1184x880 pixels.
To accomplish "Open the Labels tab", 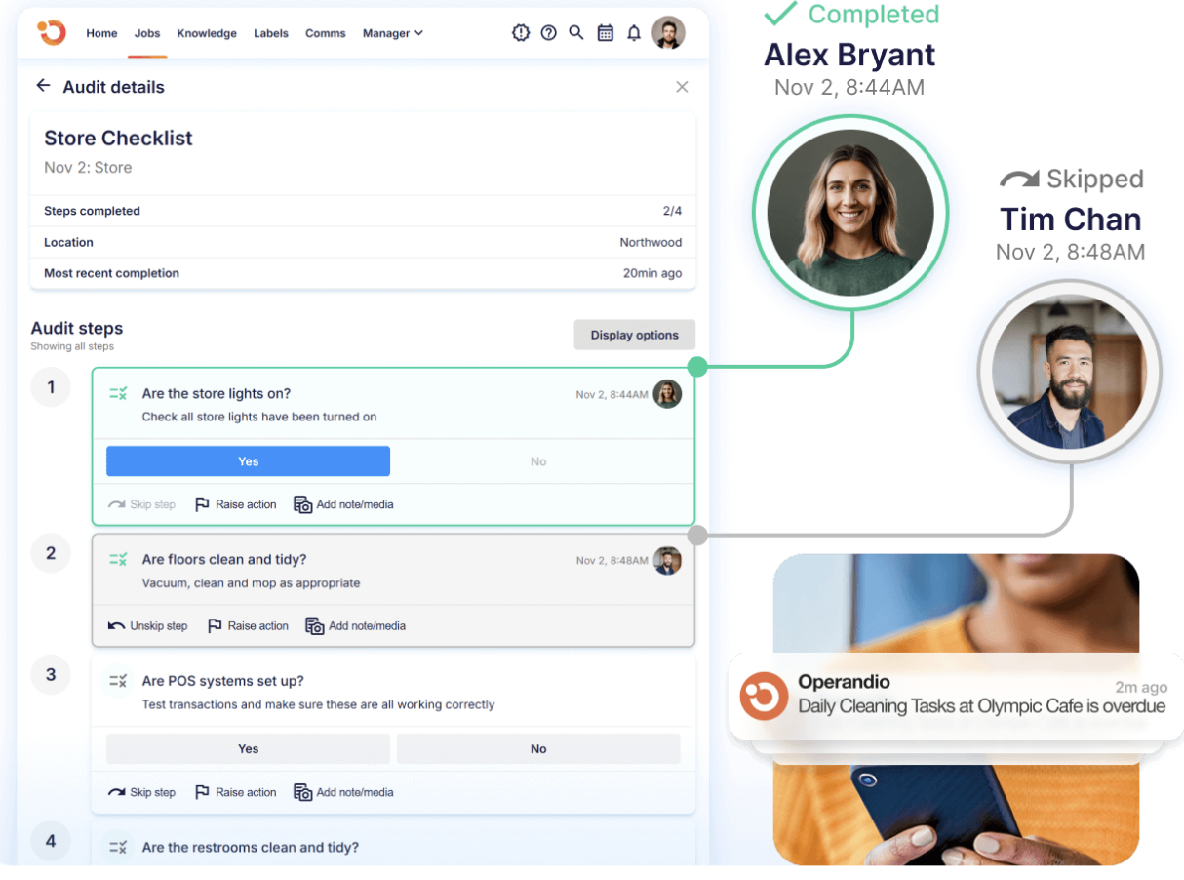I will pos(271,33).
